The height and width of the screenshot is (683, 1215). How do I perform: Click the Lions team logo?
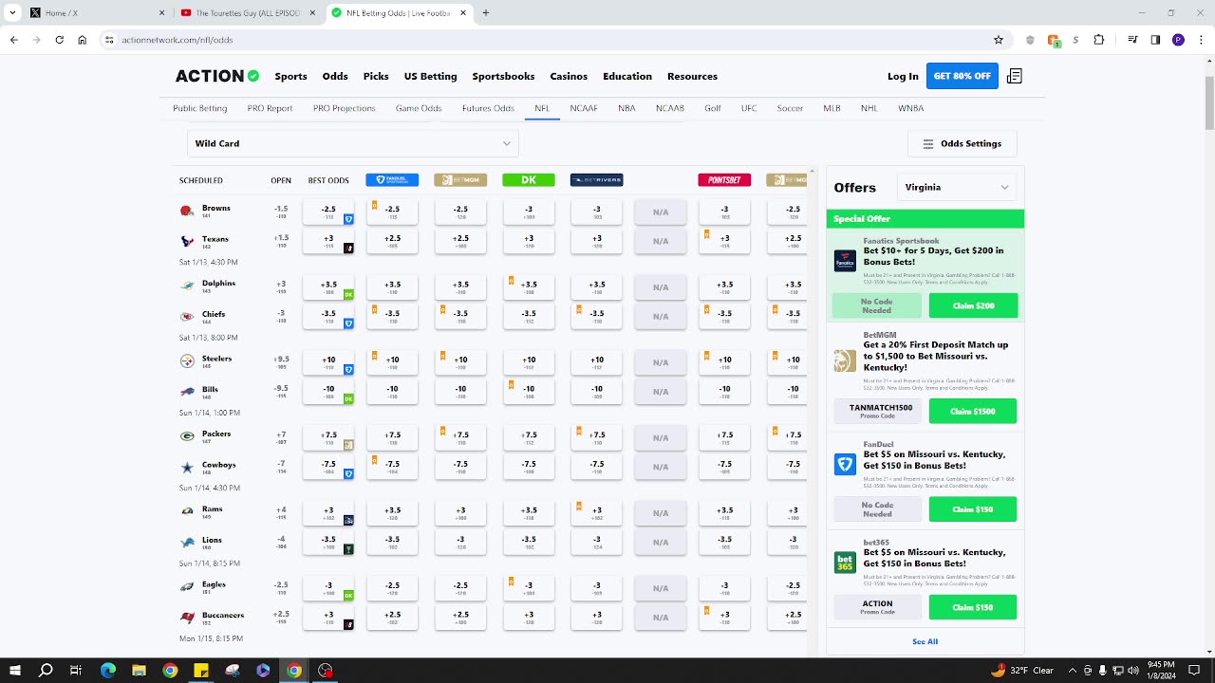click(187, 543)
